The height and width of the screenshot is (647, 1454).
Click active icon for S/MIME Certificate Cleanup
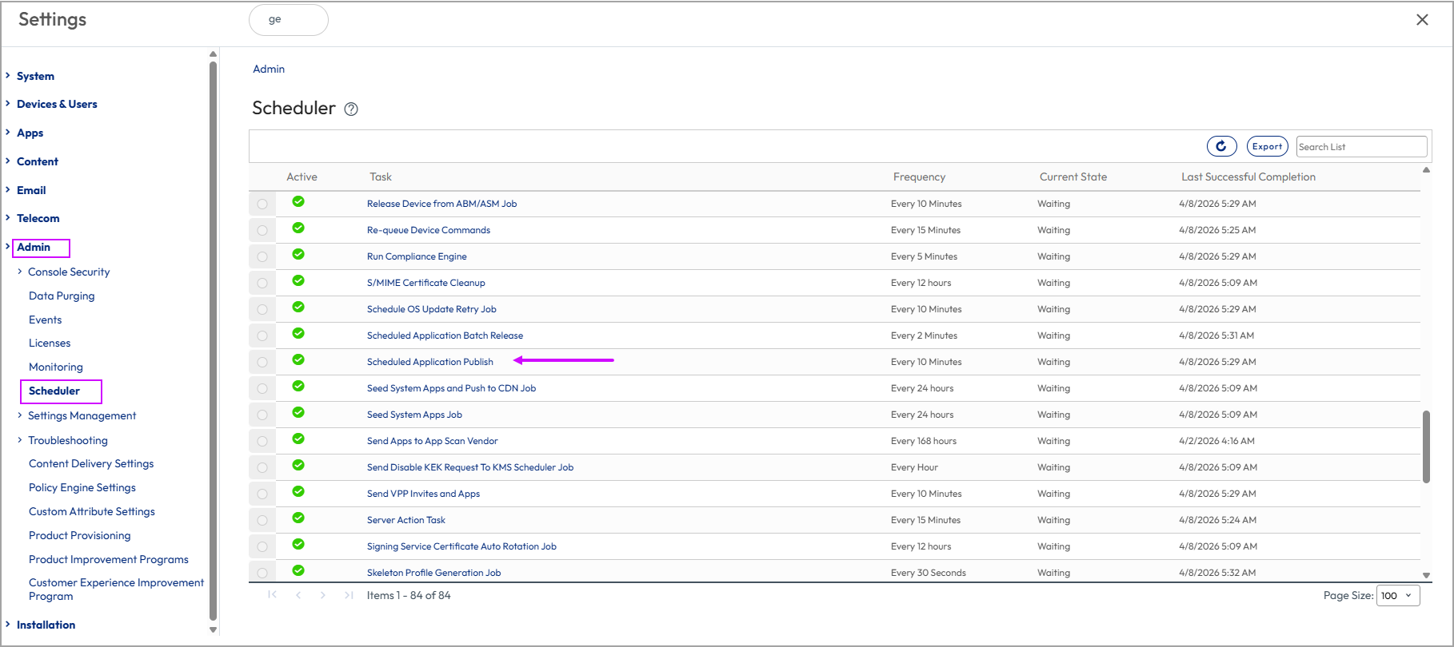(x=298, y=280)
